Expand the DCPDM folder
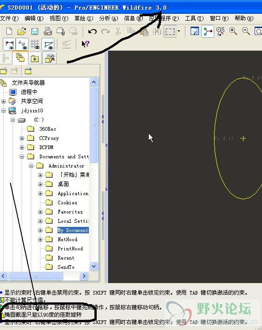The width and height of the screenshot is (262, 330). [x=22, y=147]
